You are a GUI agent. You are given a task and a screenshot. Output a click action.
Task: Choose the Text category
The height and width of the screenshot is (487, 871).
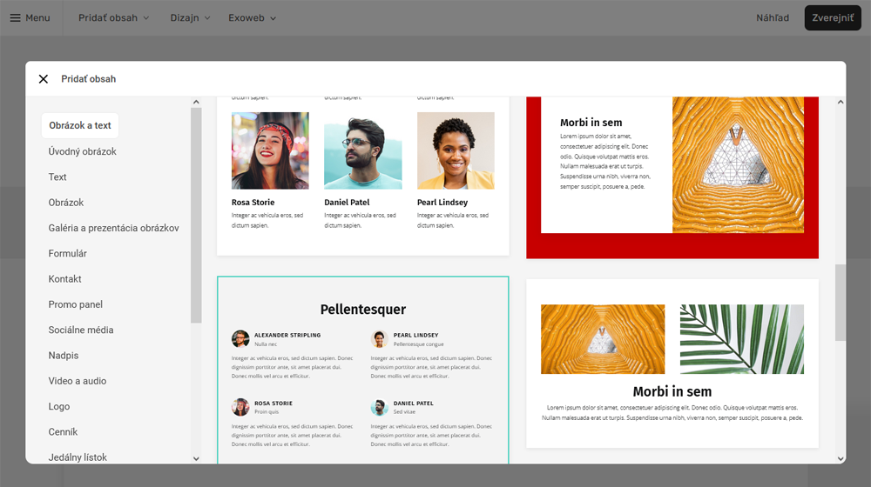(x=57, y=177)
